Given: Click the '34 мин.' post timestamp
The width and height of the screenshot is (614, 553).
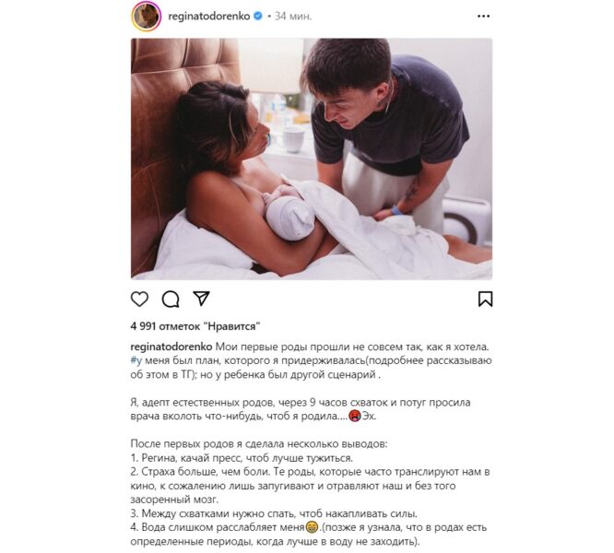Looking at the screenshot, I should pyautogui.click(x=293, y=17).
